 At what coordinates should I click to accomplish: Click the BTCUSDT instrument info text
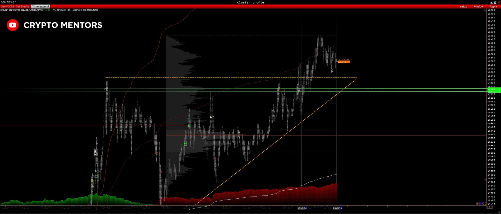[22, 10]
